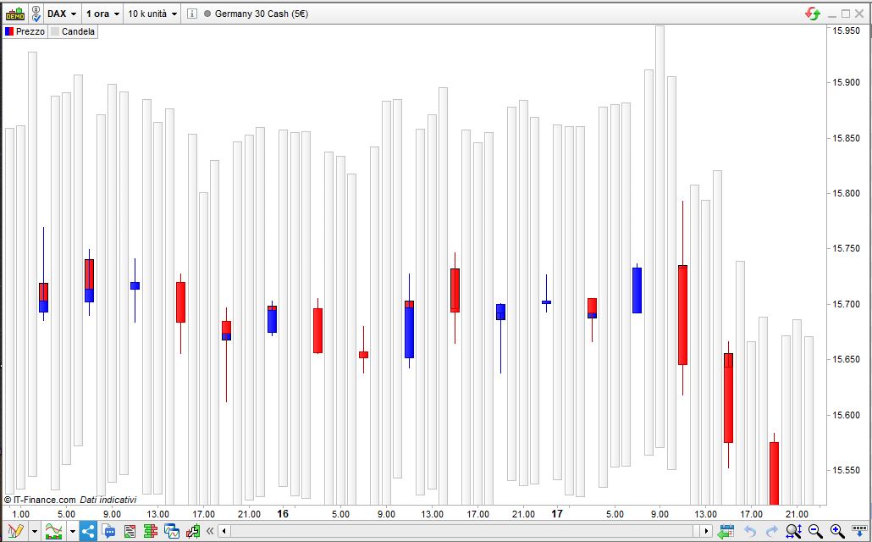Click the redo arrow icon
Viewport: 872px width, 542px height.
click(x=772, y=532)
